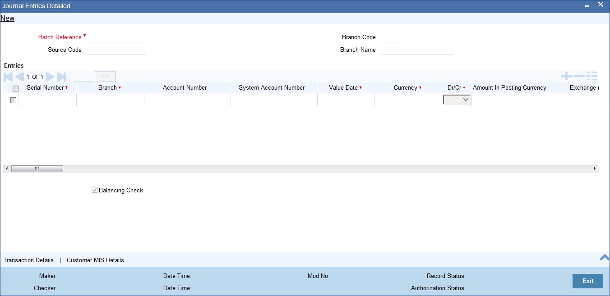Click the horizontal scrollbar thumb
This screenshot has width=610, height=296.
coord(37,169)
